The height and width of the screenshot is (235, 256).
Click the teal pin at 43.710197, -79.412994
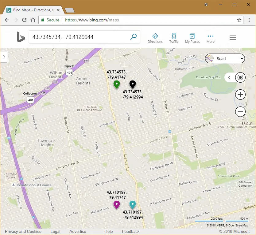(x=133, y=205)
